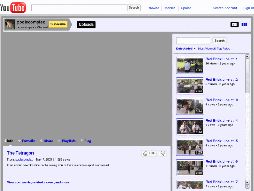Click the channel Search button
Image resolution: width=254 pixels, height=191 pixels.
coord(219,41)
